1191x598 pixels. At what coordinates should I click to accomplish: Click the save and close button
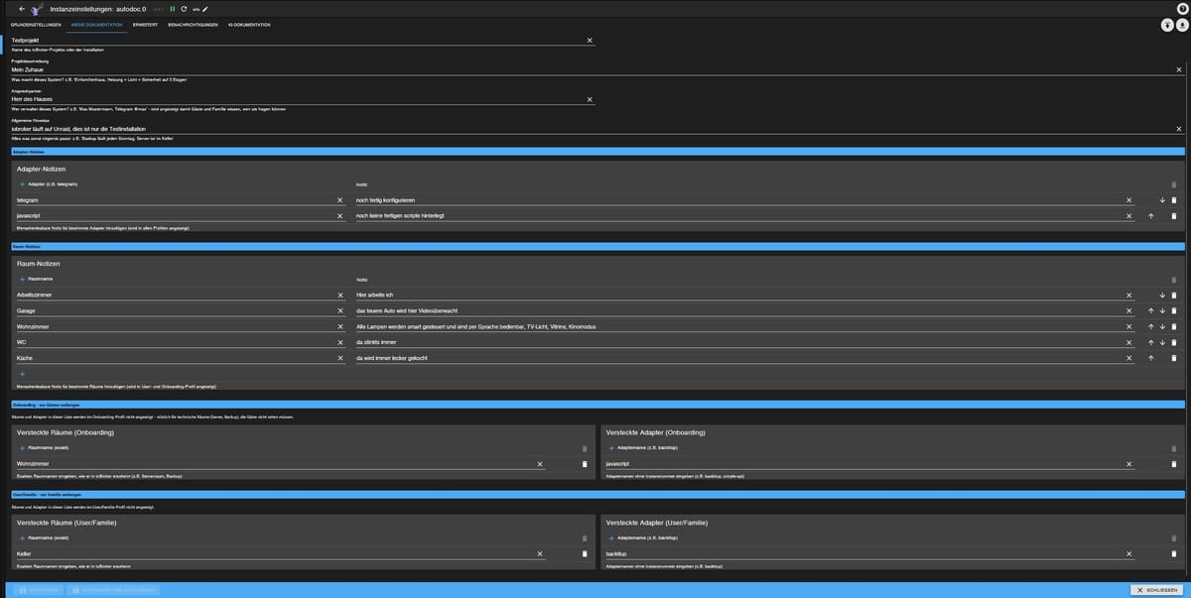point(112,590)
